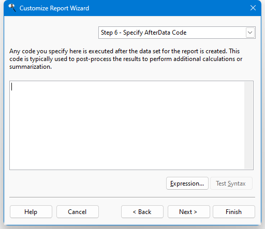Click the code editor's vertical scrollbar track
This screenshot has width=265, height=229.
[248, 125]
